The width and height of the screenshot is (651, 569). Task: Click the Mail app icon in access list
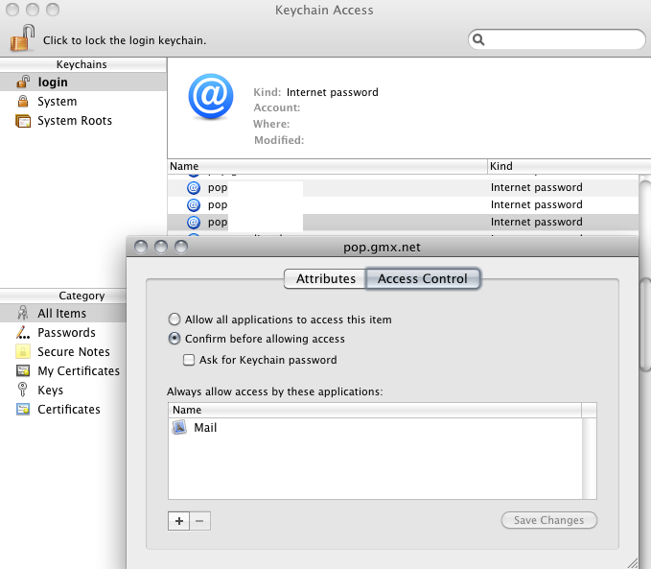point(179,427)
